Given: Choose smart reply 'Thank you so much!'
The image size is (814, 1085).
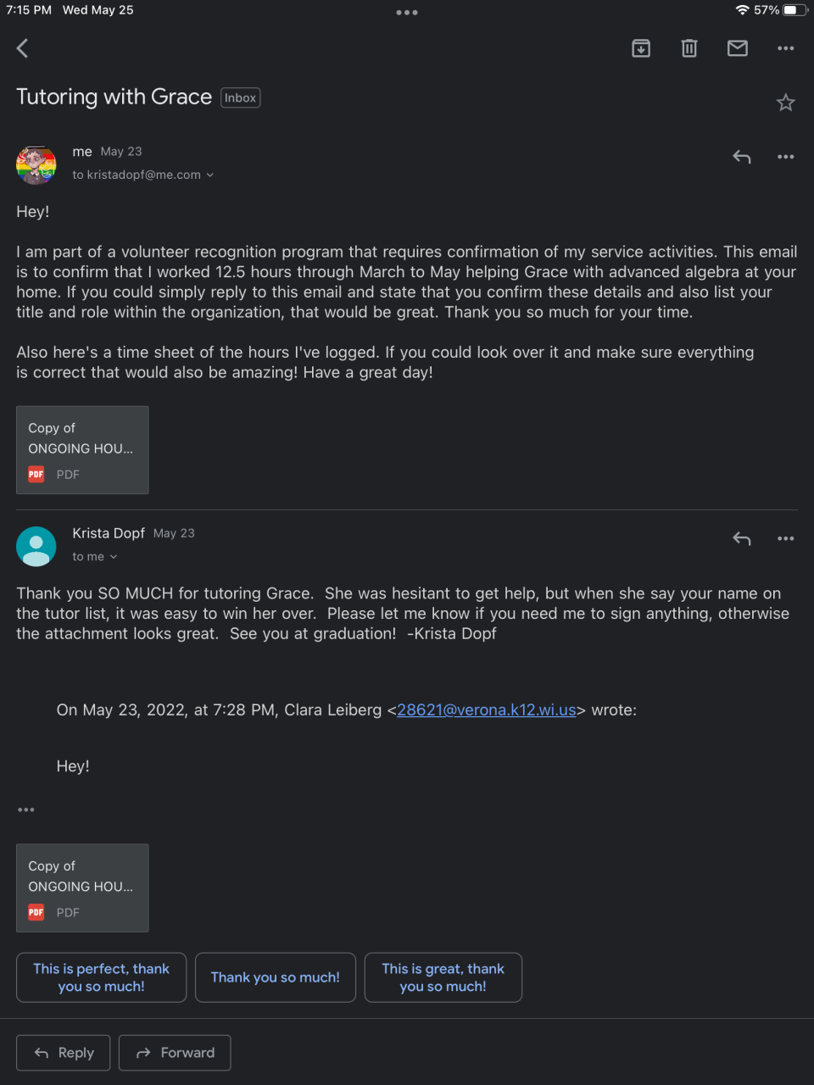Looking at the screenshot, I should pos(276,977).
